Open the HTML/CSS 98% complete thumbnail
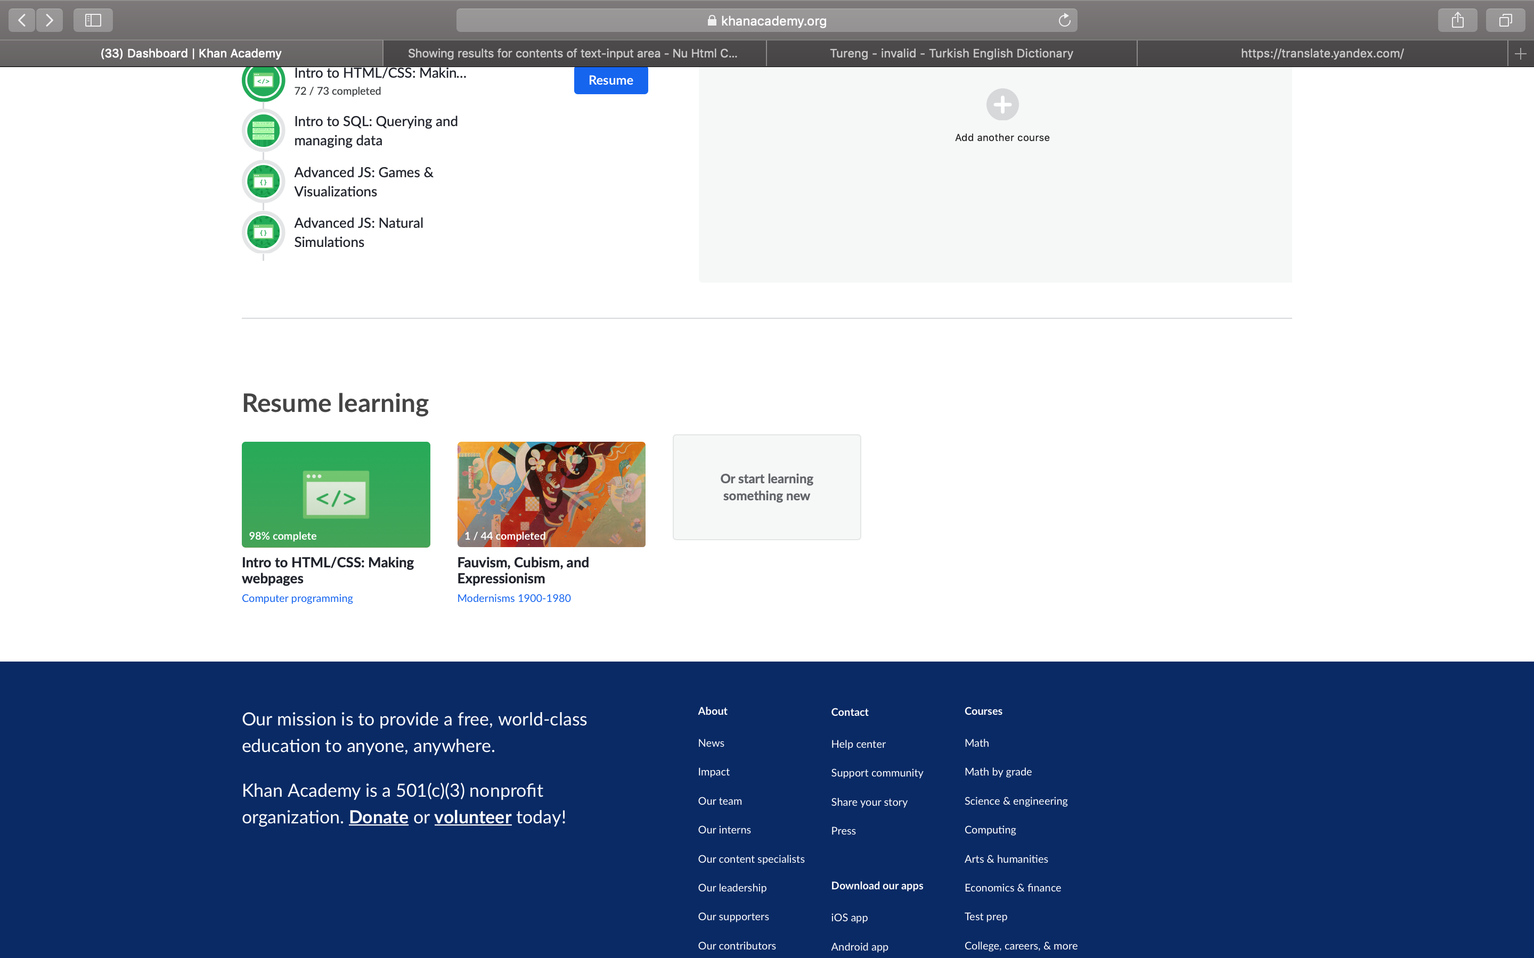The height and width of the screenshot is (958, 1534). [x=336, y=494]
